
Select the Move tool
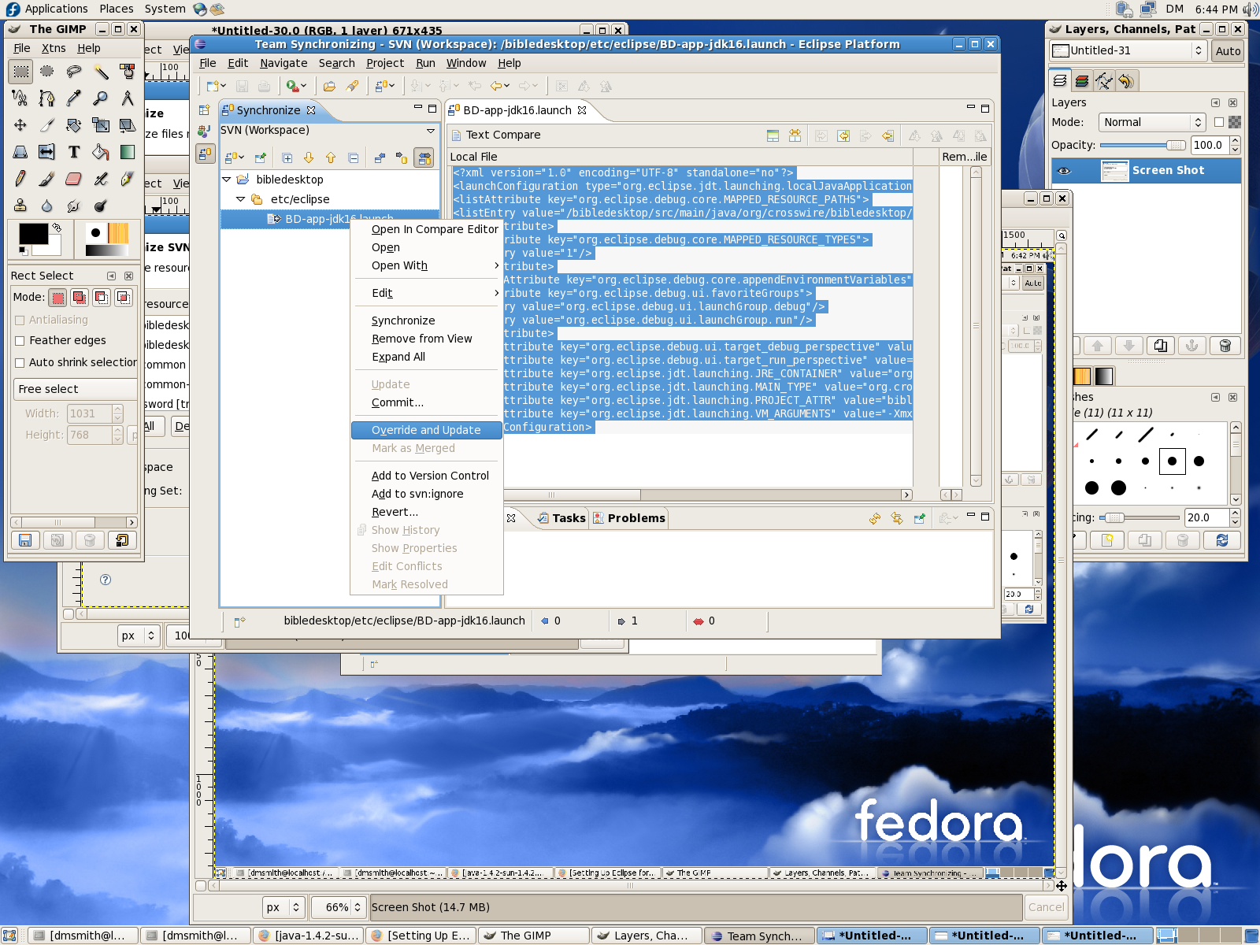click(x=20, y=125)
